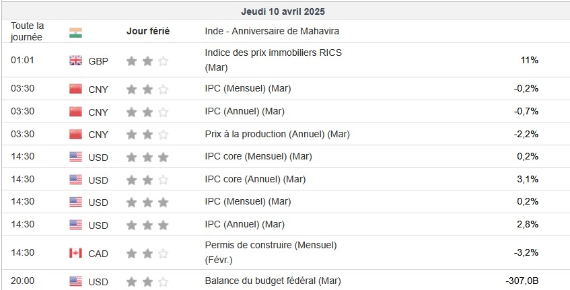Click the UK flag beside GBP
This screenshot has height=290, width=570.
[x=75, y=61]
